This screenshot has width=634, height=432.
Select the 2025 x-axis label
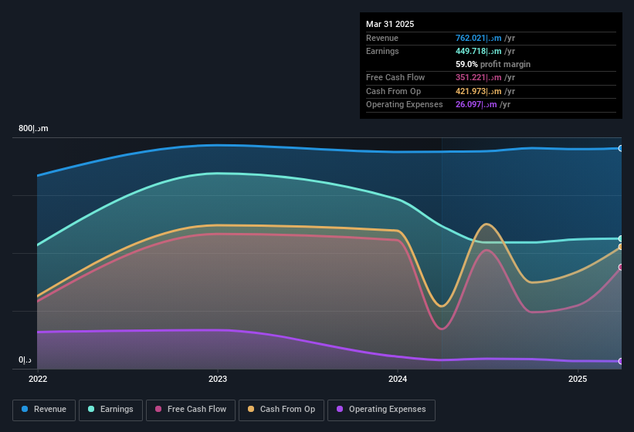tap(578, 379)
